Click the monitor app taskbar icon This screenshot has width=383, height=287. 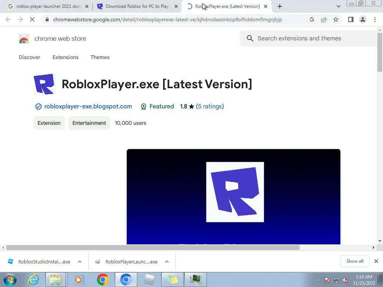pyautogui.click(x=195, y=280)
